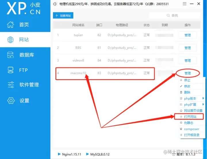Switch to 数据库 sidebar tab
The width and height of the screenshot is (207, 159).
tap(25, 55)
